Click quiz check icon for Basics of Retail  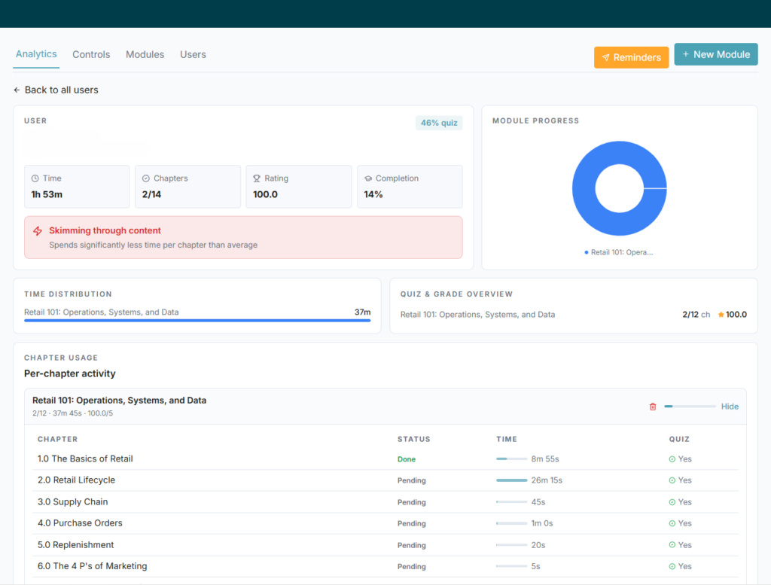(672, 459)
